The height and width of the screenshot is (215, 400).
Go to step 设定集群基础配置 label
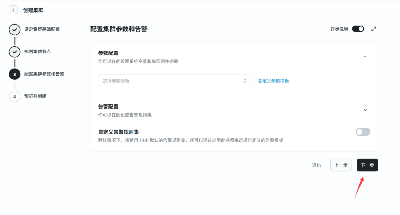tap(42, 29)
